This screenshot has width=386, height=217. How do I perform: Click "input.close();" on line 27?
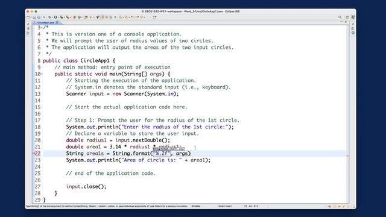click(86, 186)
